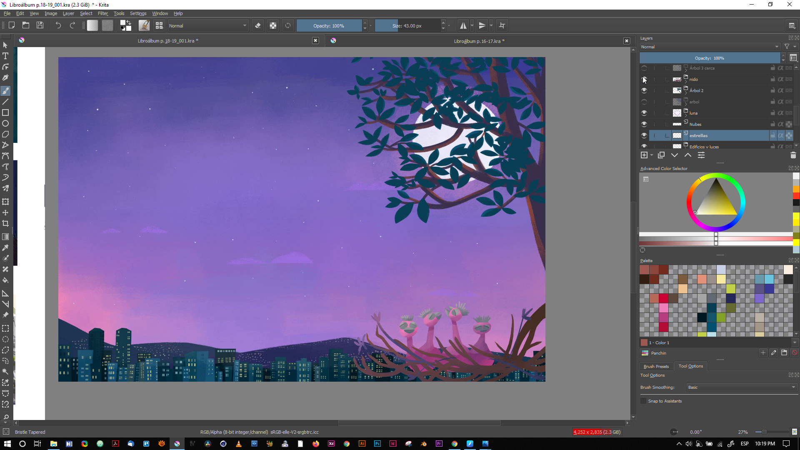The height and width of the screenshot is (450, 800).
Task: Create a new document
Action: [x=12, y=25]
